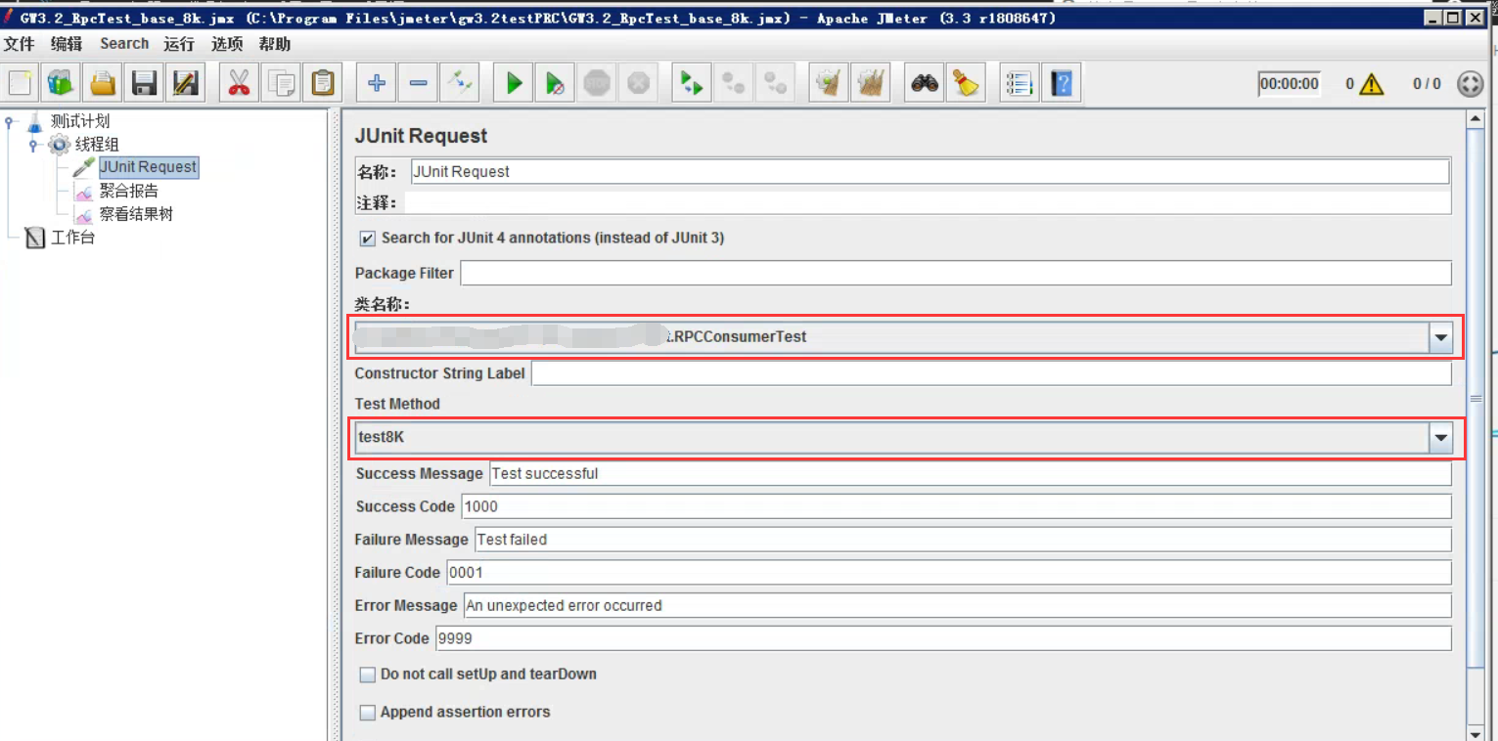
Task: Open search with binoculars icon
Action: click(925, 84)
